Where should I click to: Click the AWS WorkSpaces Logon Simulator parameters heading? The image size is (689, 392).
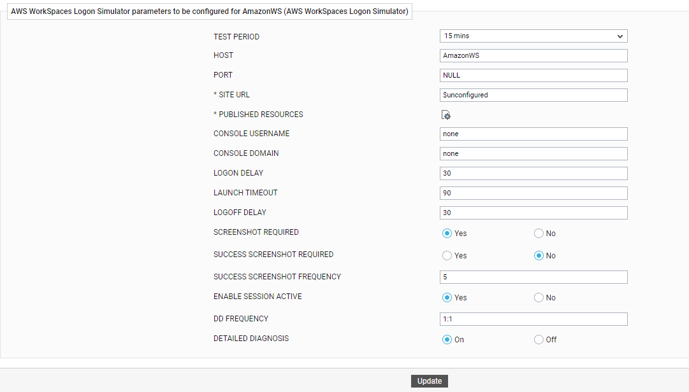pos(210,11)
